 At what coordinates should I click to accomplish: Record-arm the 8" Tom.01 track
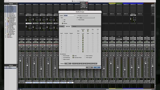tap(37, 53)
